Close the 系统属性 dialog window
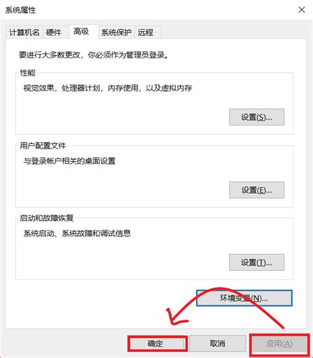This screenshot has width=313, height=358. [302, 10]
